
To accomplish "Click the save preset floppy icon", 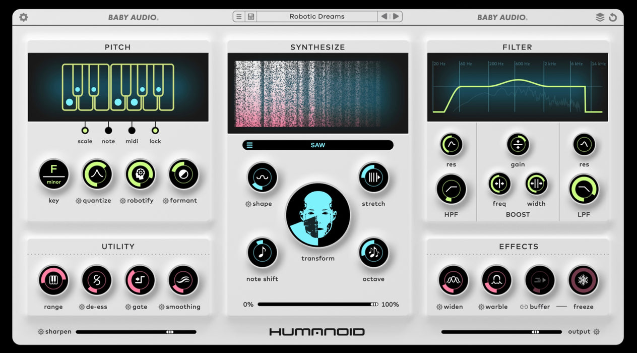I will pos(250,17).
